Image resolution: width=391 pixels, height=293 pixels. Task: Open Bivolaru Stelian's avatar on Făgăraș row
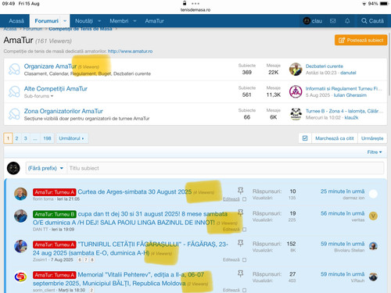373,246
